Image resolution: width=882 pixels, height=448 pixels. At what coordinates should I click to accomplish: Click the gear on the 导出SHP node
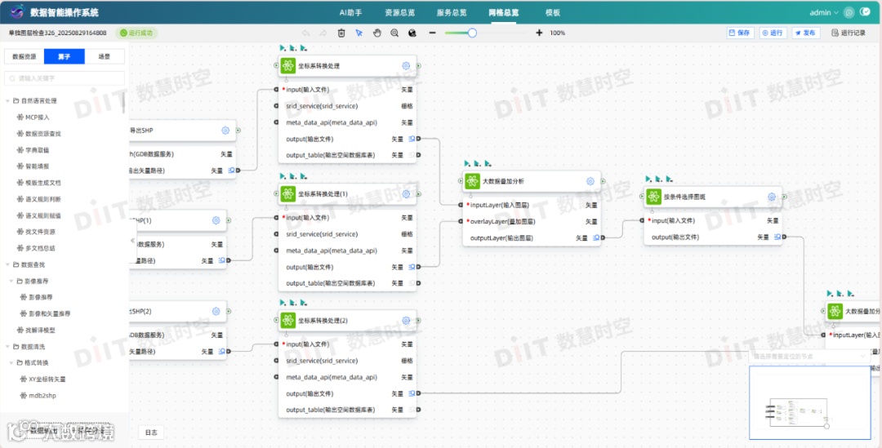(x=225, y=131)
